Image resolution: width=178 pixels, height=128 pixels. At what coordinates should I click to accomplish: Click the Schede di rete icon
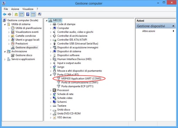click(x=54, y=94)
